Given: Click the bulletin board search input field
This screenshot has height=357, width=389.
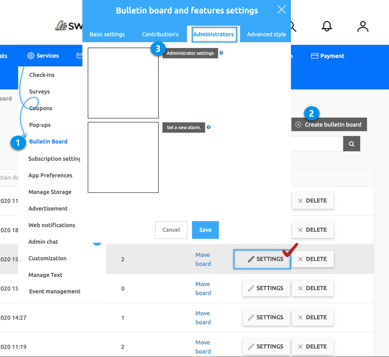Looking at the screenshot, I should point(317,144).
